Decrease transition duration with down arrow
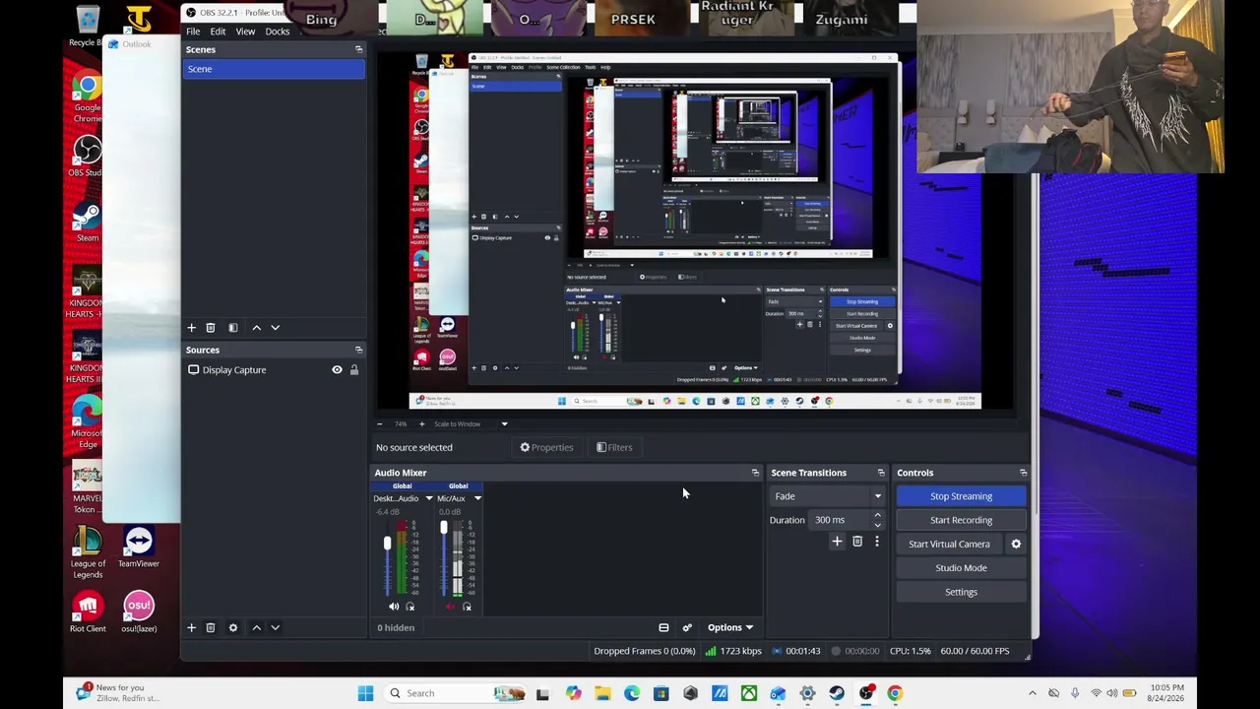The image size is (1260, 709). pos(877,525)
